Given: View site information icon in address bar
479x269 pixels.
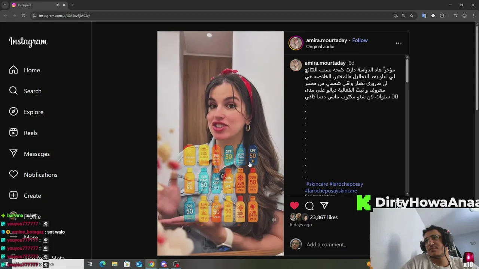Looking at the screenshot, I should point(34,16).
